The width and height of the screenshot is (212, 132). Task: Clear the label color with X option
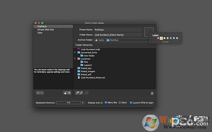155,38
